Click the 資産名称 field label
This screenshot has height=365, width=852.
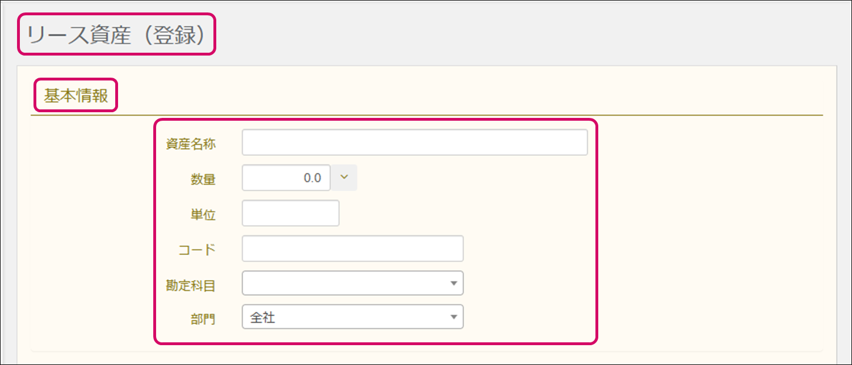191,144
